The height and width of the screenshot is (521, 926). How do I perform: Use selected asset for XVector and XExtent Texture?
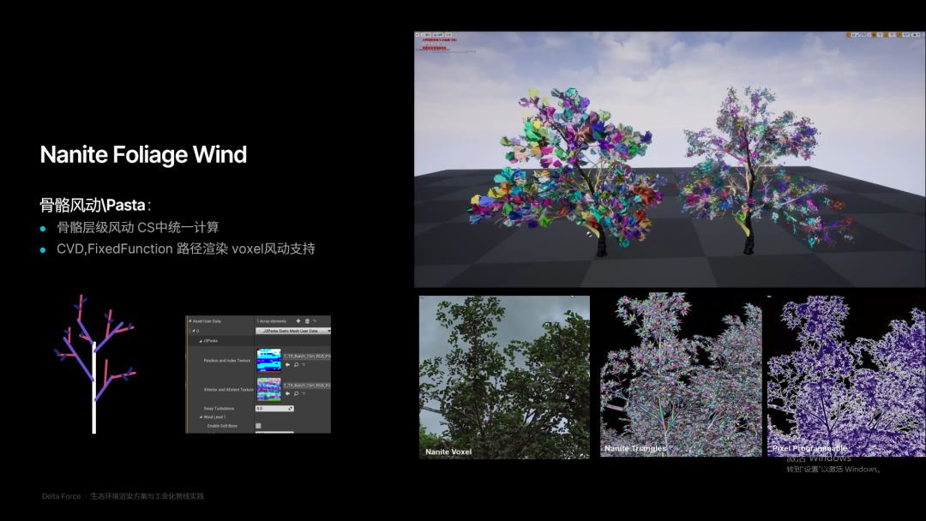point(287,393)
